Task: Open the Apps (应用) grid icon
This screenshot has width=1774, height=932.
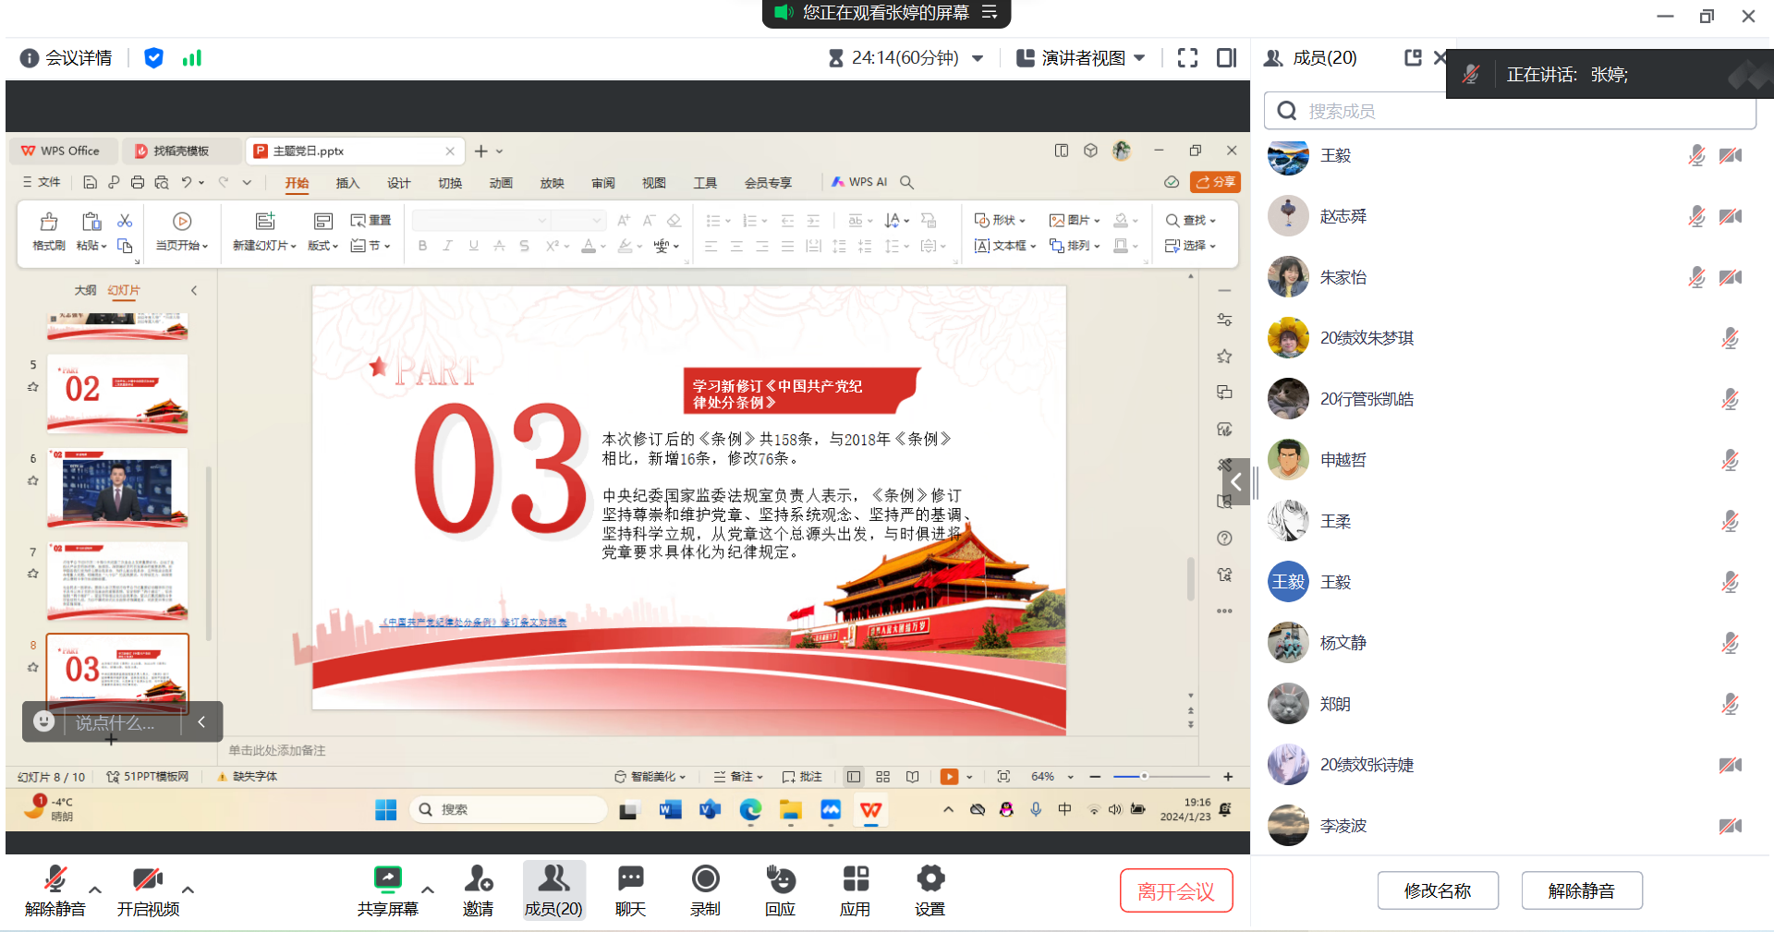Action: (855, 880)
